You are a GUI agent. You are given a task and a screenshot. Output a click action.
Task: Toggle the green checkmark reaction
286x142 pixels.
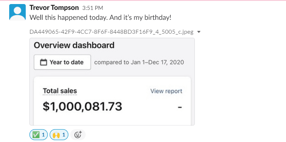(39, 135)
